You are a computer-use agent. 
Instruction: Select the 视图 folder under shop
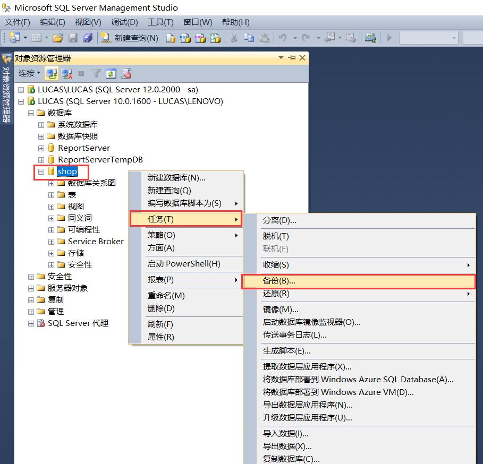click(x=76, y=206)
